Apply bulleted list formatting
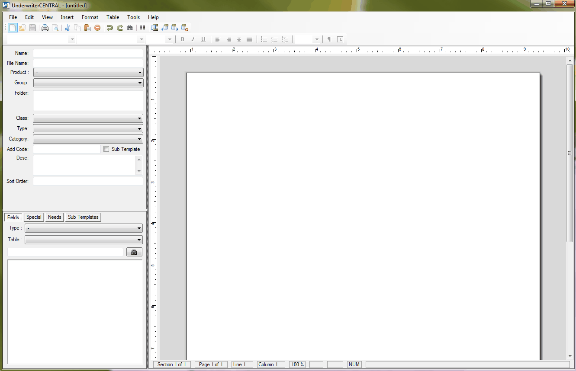This screenshot has height=371, width=576. point(264,39)
